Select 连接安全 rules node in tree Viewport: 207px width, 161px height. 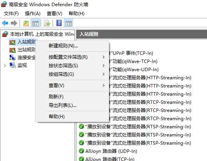(x=27, y=58)
